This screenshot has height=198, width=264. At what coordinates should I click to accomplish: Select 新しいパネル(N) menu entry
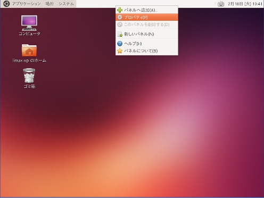[147, 34]
